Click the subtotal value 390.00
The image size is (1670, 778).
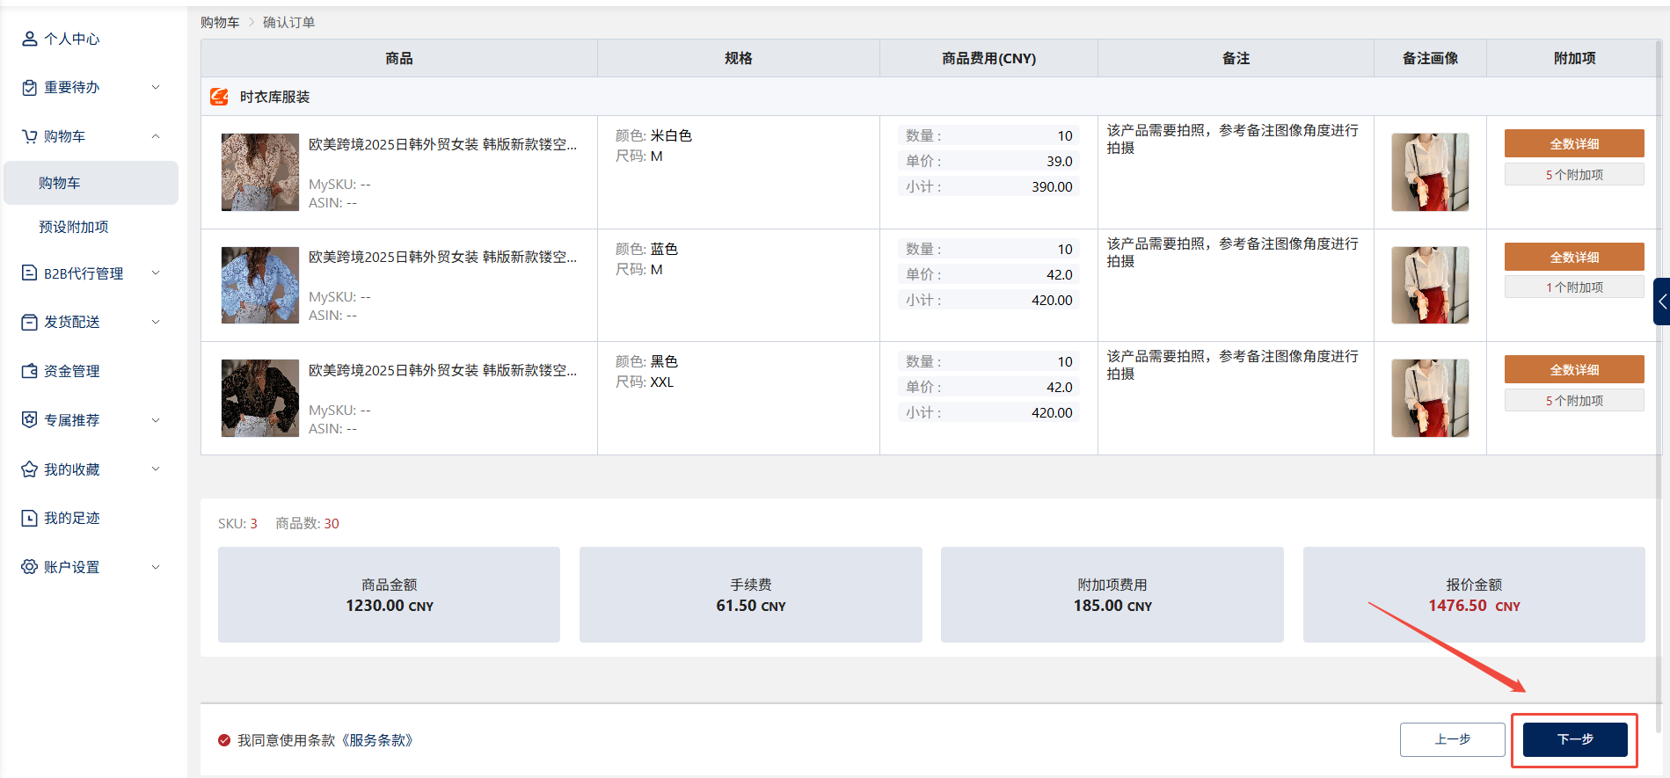tap(1052, 186)
